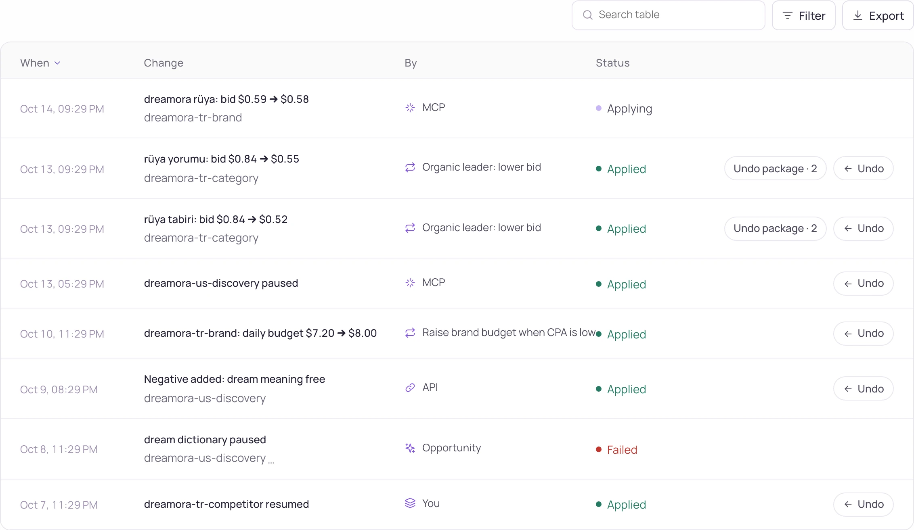The height and width of the screenshot is (530, 914).
Task: Click the loop icon for Raise brand budget rule
Action: click(410, 333)
